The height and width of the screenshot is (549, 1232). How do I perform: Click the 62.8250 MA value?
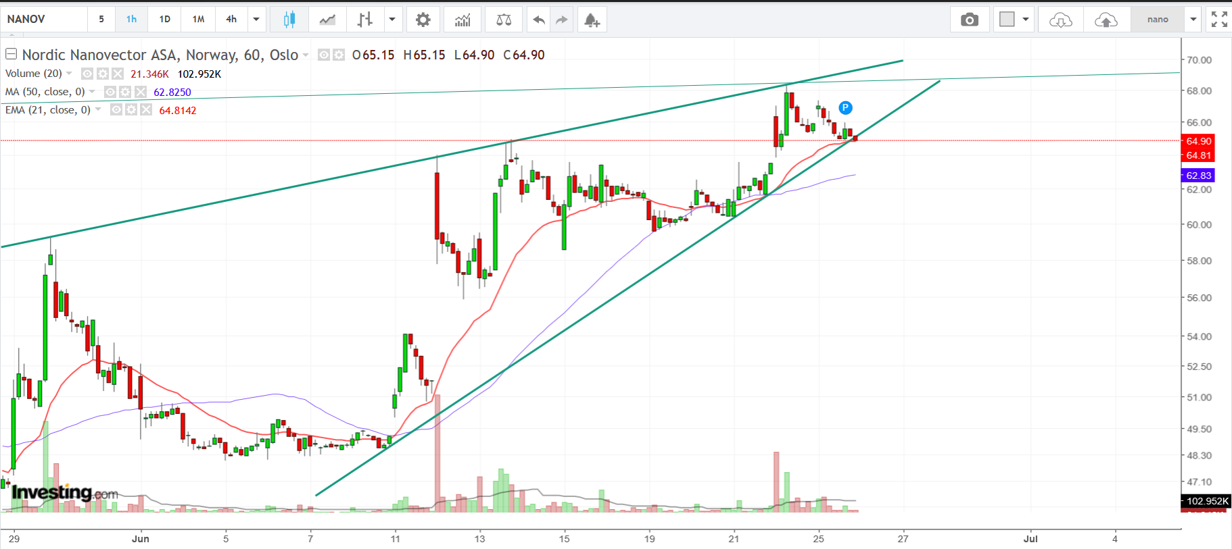pos(172,93)
